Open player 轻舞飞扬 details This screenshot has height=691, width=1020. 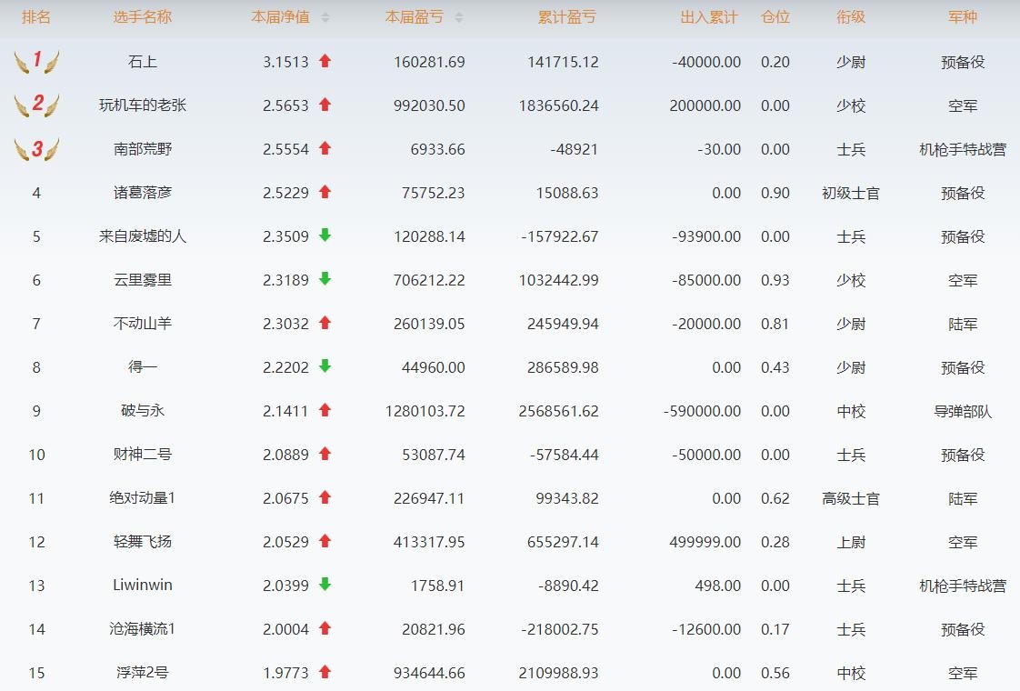click(x=143, y=542)
